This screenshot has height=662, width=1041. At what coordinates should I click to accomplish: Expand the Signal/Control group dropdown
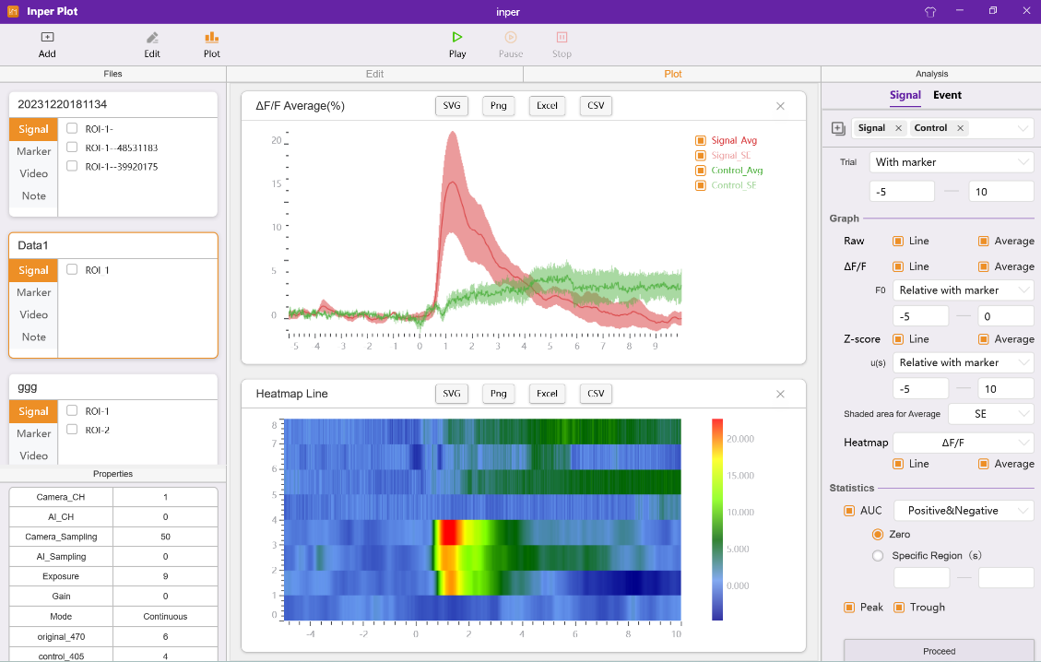(1023, 128)
